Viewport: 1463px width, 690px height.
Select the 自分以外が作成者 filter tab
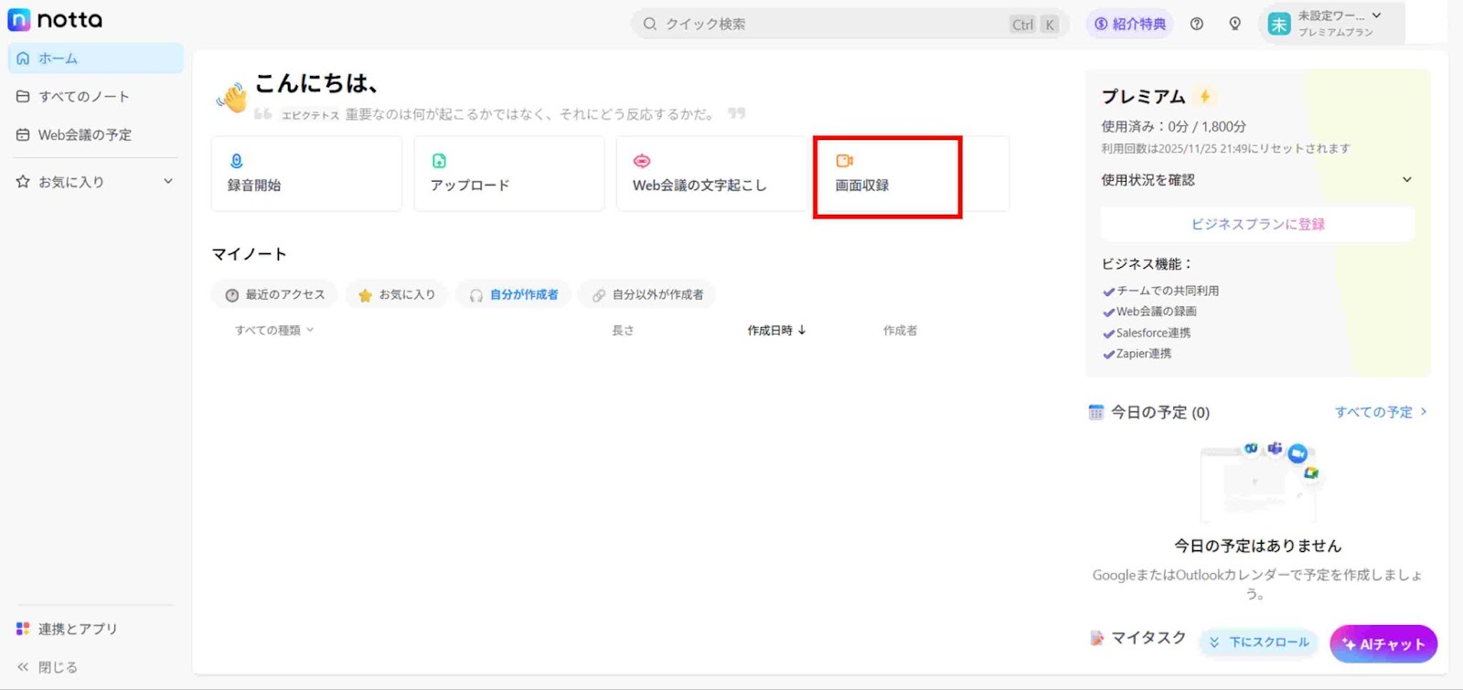pos(646,294)
